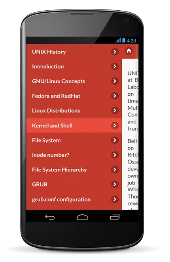170x262 pixels.
Task: Tap arrow icon beside GNU/Linux Concepts
Action: point(115,81)
